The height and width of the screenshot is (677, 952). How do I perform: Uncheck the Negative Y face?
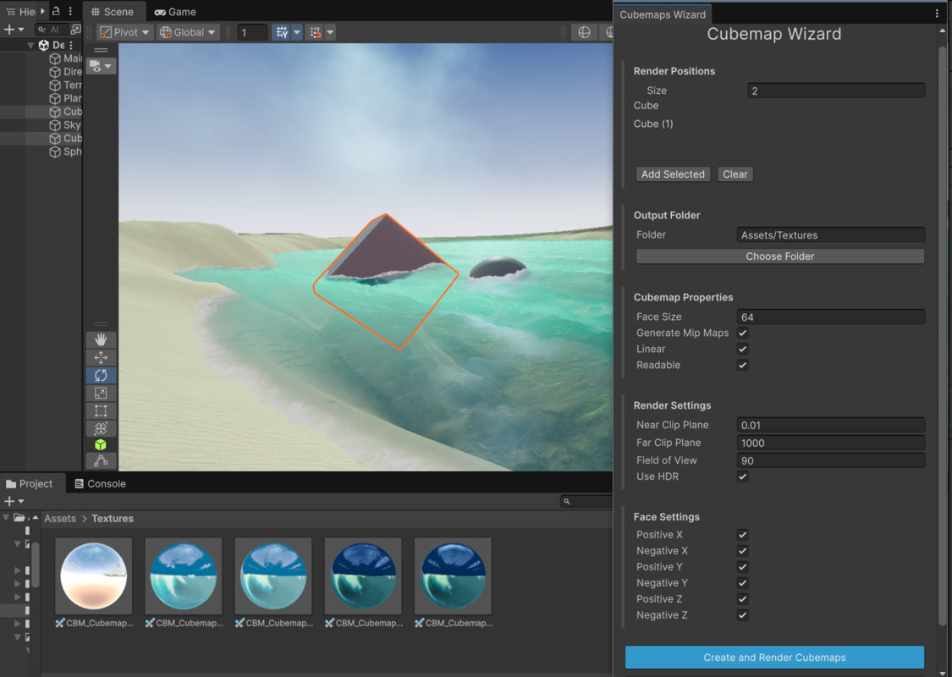click(742, 583)
